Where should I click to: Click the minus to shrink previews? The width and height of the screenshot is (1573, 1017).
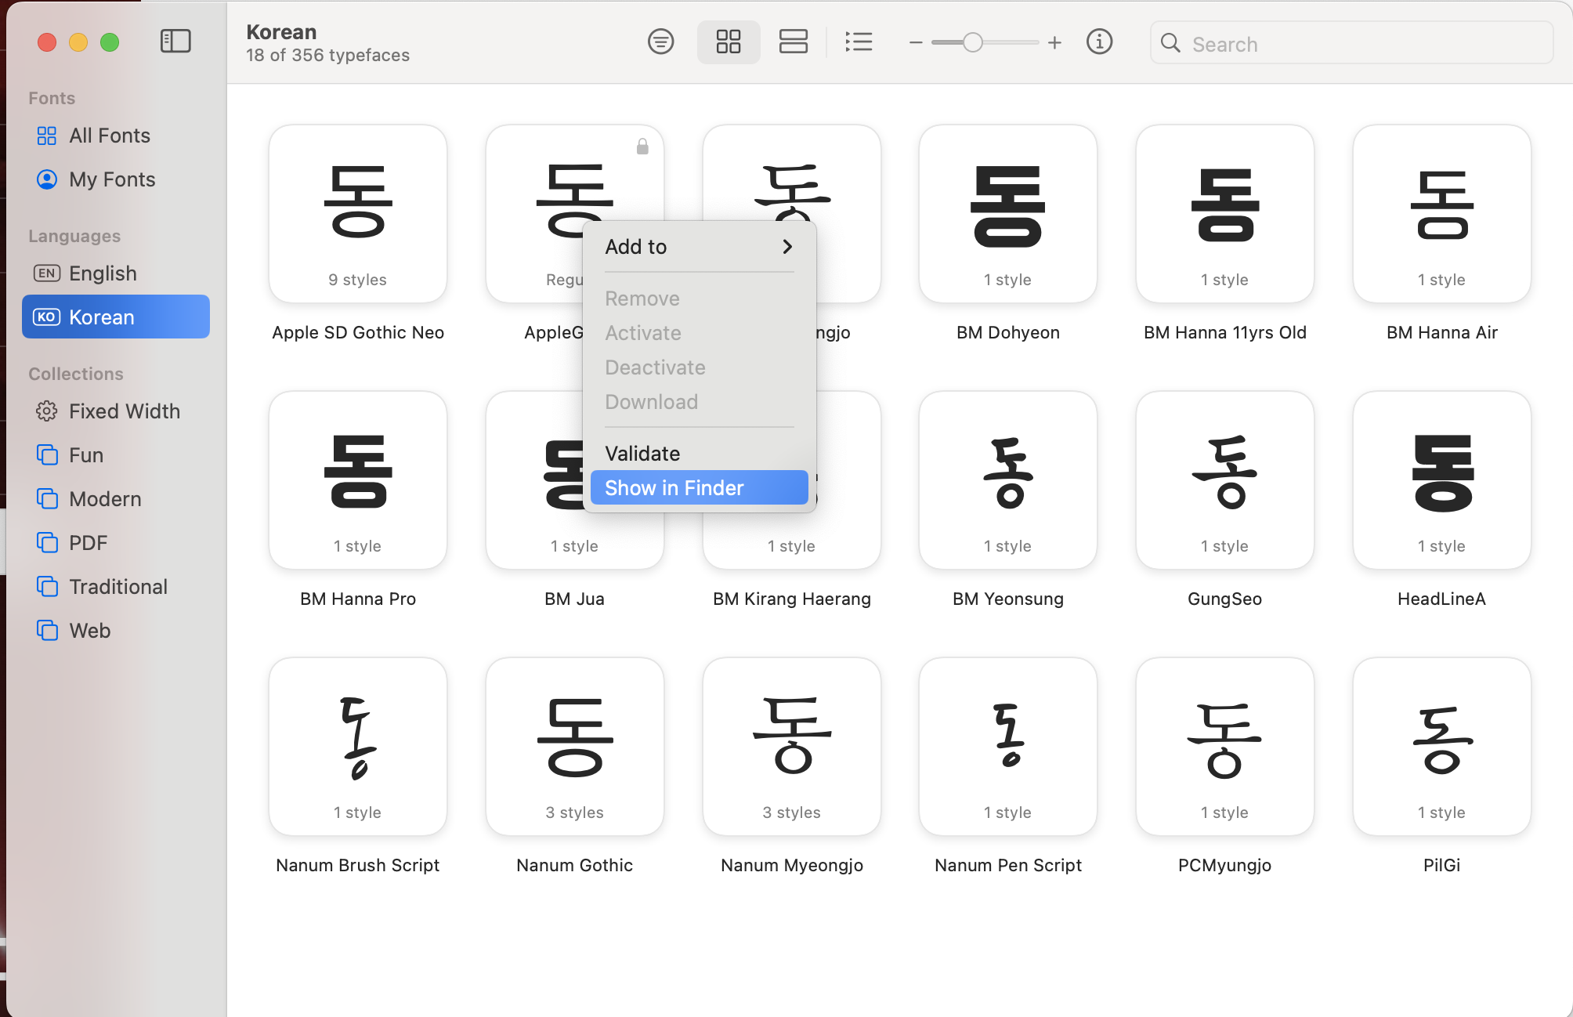pyautogui.click(x=915, y=42)
